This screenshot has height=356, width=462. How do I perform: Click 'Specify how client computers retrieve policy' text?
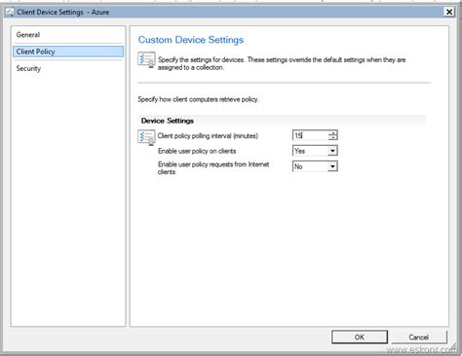click(x=198, y=99)
